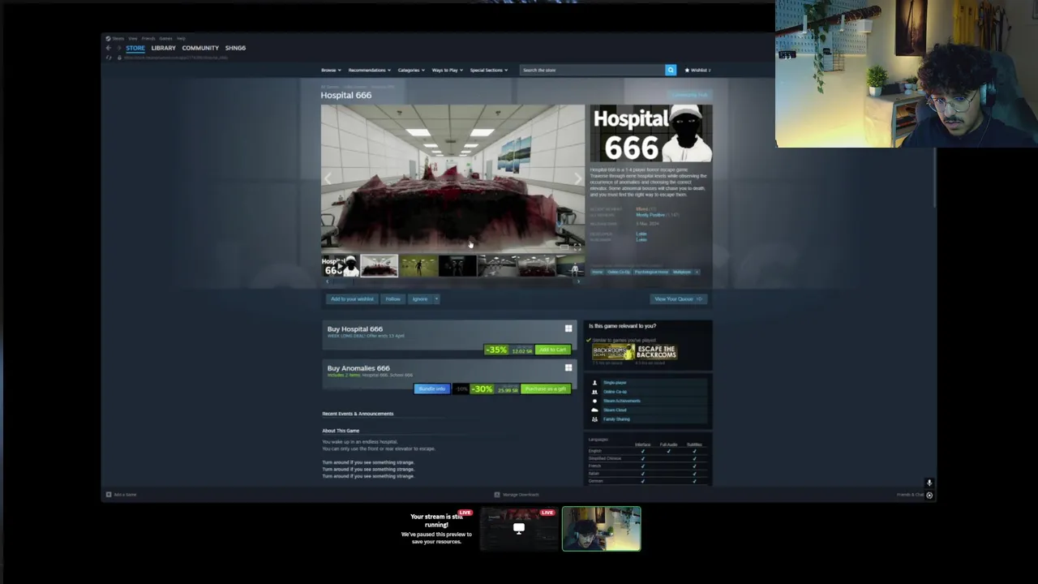Show previous screenshot with left carousel arrow
Image resolution: width=1038 pixels, height=584 pixels.
pos(328,178)
